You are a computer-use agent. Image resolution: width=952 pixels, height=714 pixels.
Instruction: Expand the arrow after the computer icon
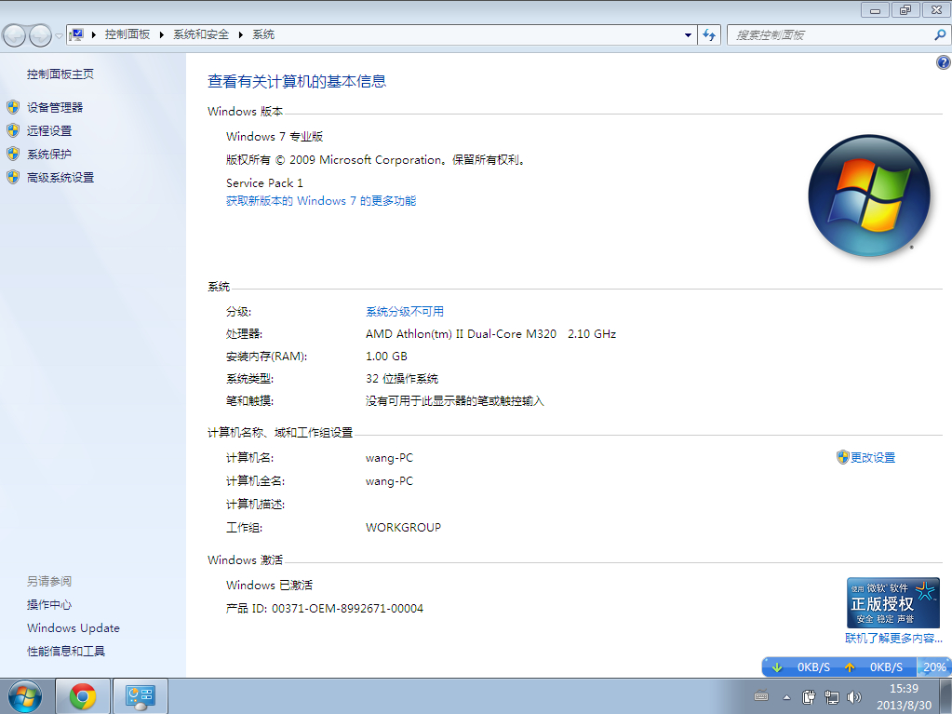pos(94,34)
